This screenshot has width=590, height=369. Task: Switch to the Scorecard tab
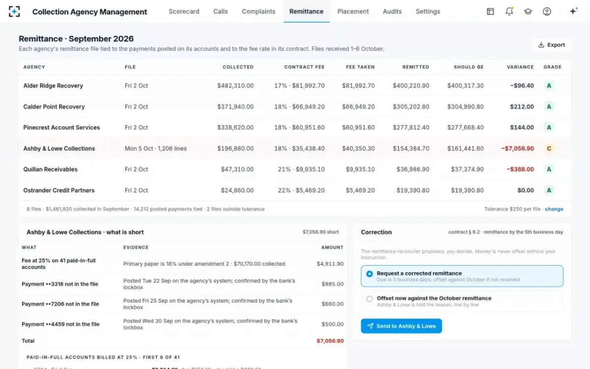pyautogui.click(x=184, y=11)
